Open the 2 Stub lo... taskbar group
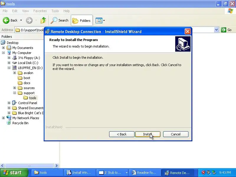The image size is (236, 177). click(x=112, y=173)
